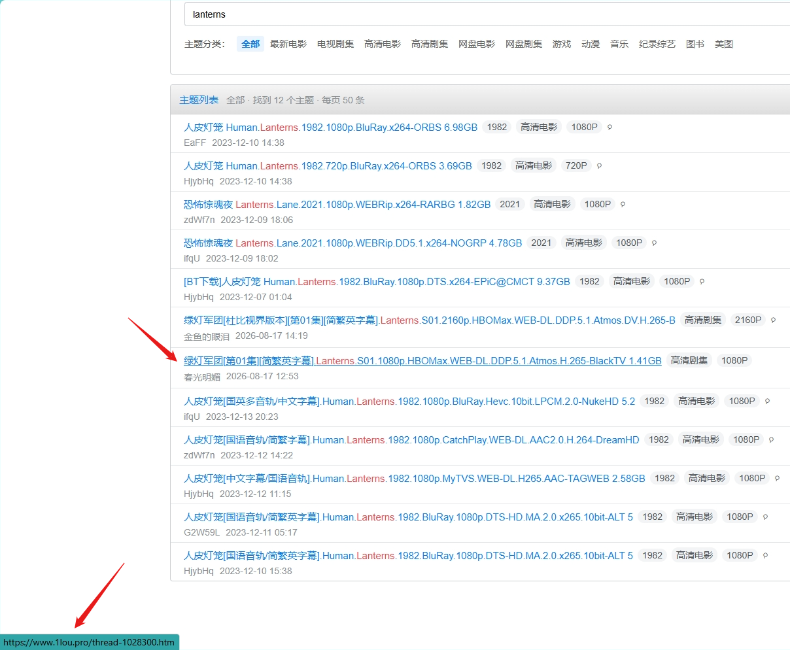Click the timestamp 2023-12-13 20:23

(x=242, y=417)
